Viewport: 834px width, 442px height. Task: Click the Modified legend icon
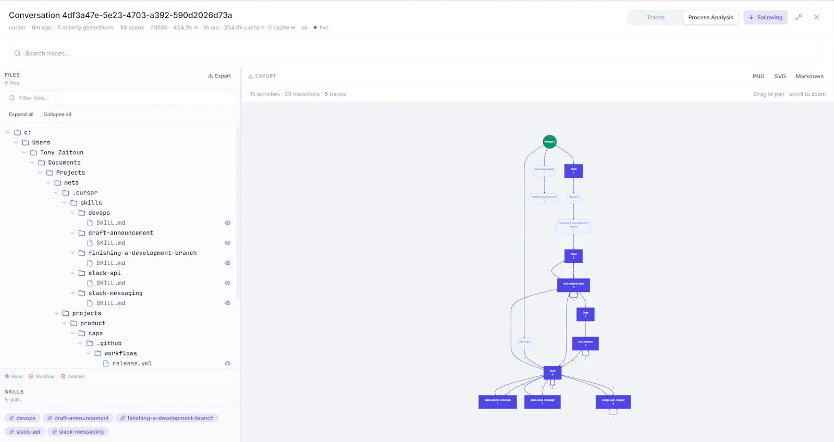(x=31, y=376)
